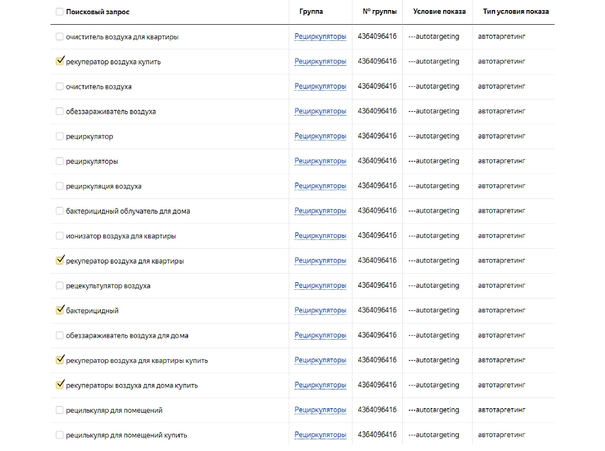
Task: Open 'Рециркуляторы' link for 'очиститель воздуха для квартиры'
Action: (x=320, y=37)
